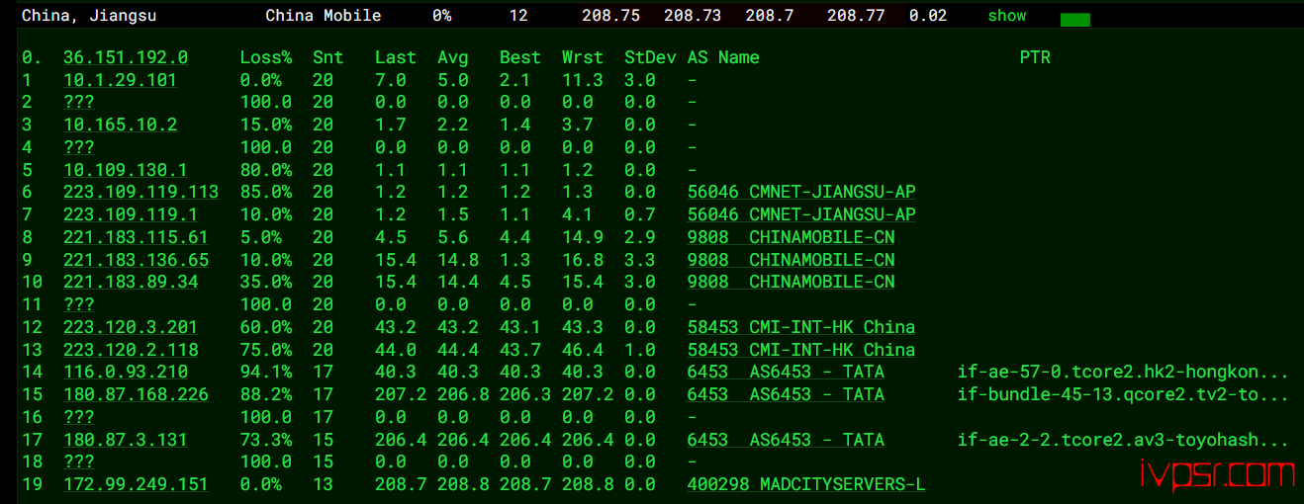
Task: Open IP link 223.109.119.113
Action: [140, 192]
